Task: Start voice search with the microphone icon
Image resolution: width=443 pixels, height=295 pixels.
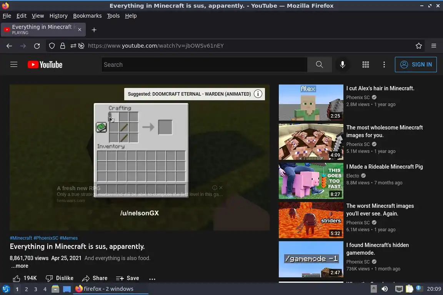Action: 342,65
